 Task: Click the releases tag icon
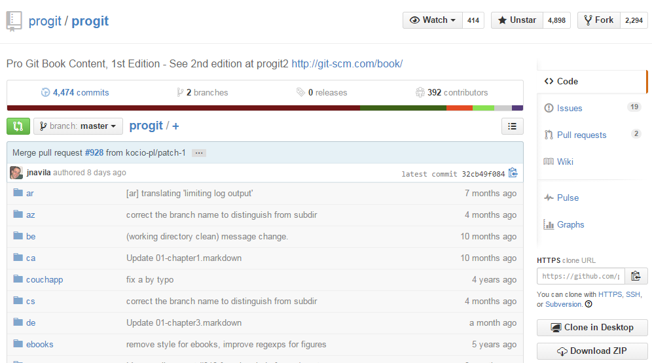pyautogui.click(x=300, y=92)
